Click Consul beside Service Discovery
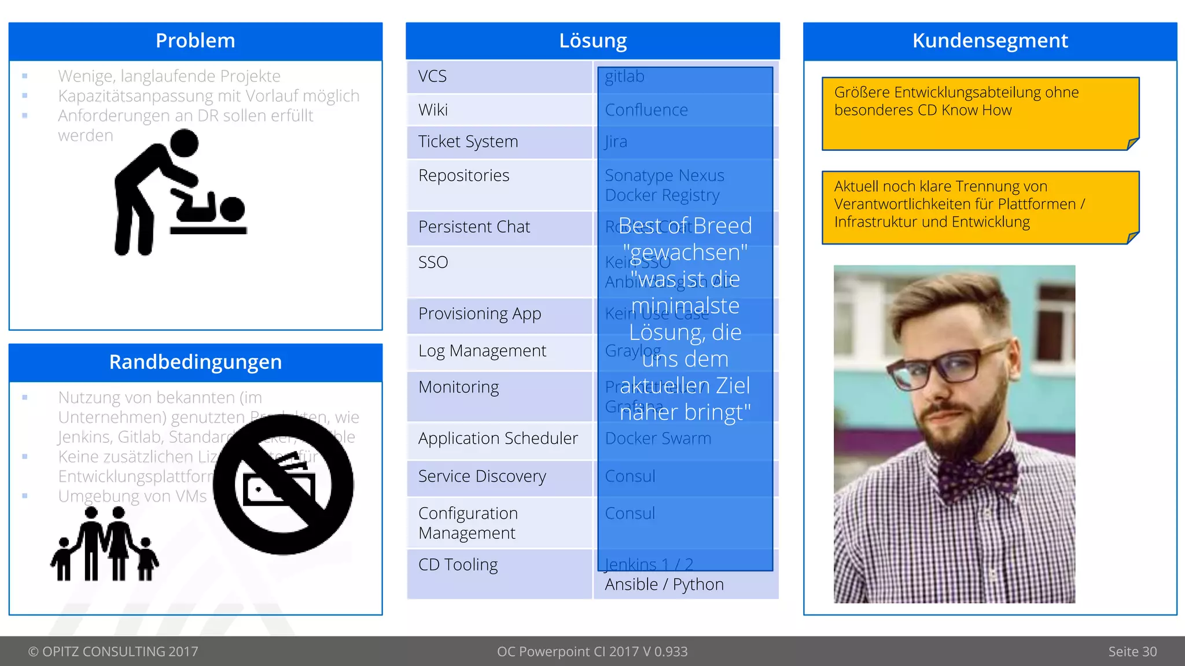Viewport: 1185px width, 666px height. [630, 476]
